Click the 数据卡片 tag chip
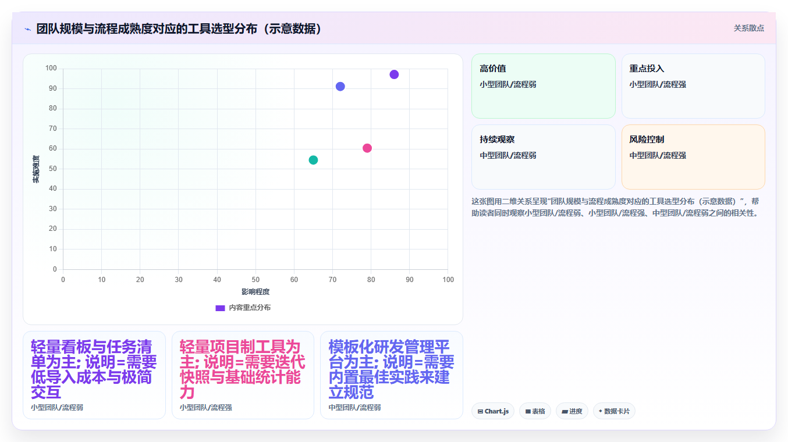Image resolution: width=788 pixels, height=442 pixels. coord(614,411)
